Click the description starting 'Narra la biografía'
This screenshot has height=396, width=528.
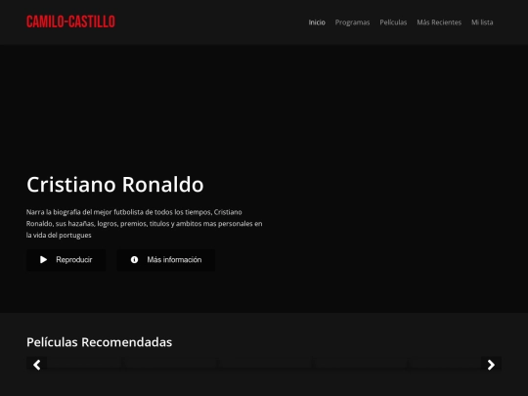click(x=144, y=224)
